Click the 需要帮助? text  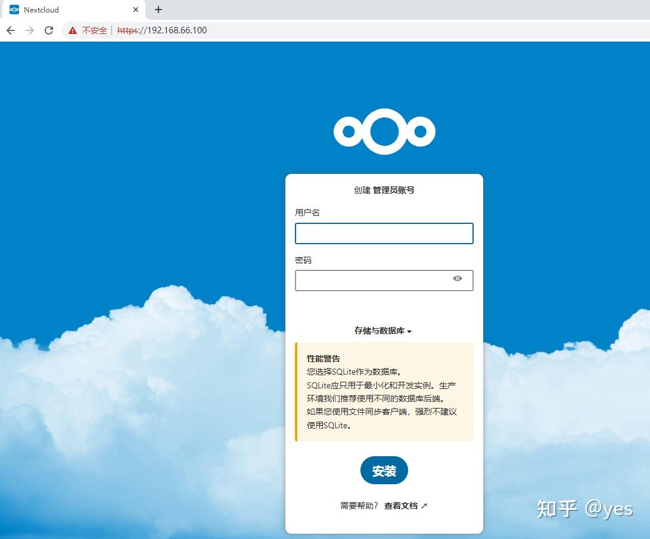359,506
